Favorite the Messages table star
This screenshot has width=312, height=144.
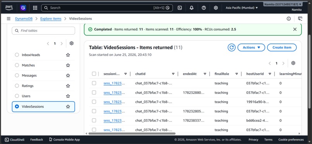68,75
